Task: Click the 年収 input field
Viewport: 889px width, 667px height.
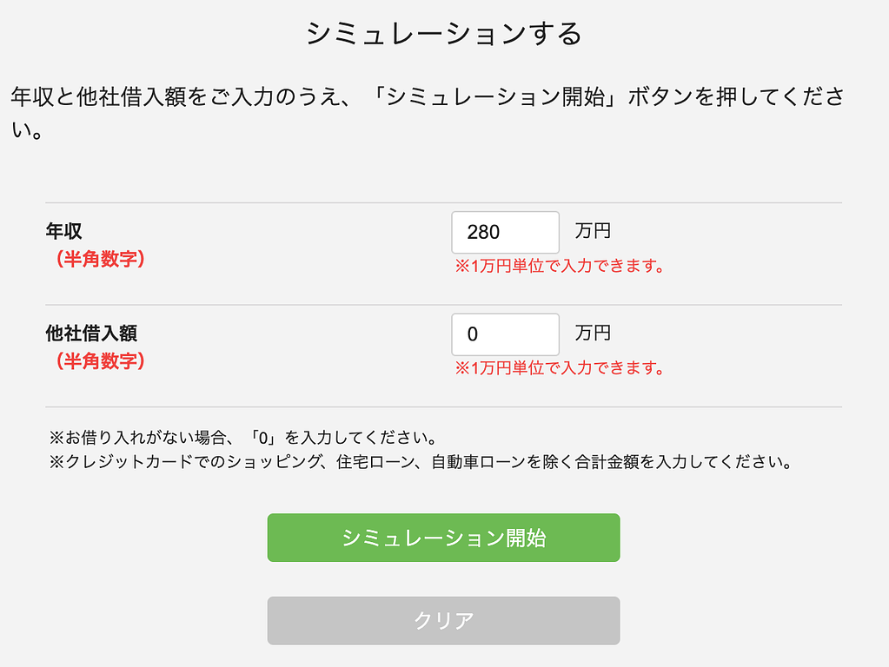Action: (504, 232)
